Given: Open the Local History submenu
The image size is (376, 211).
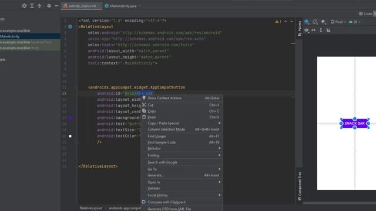Looking at the screenshot, I should 182,195.
